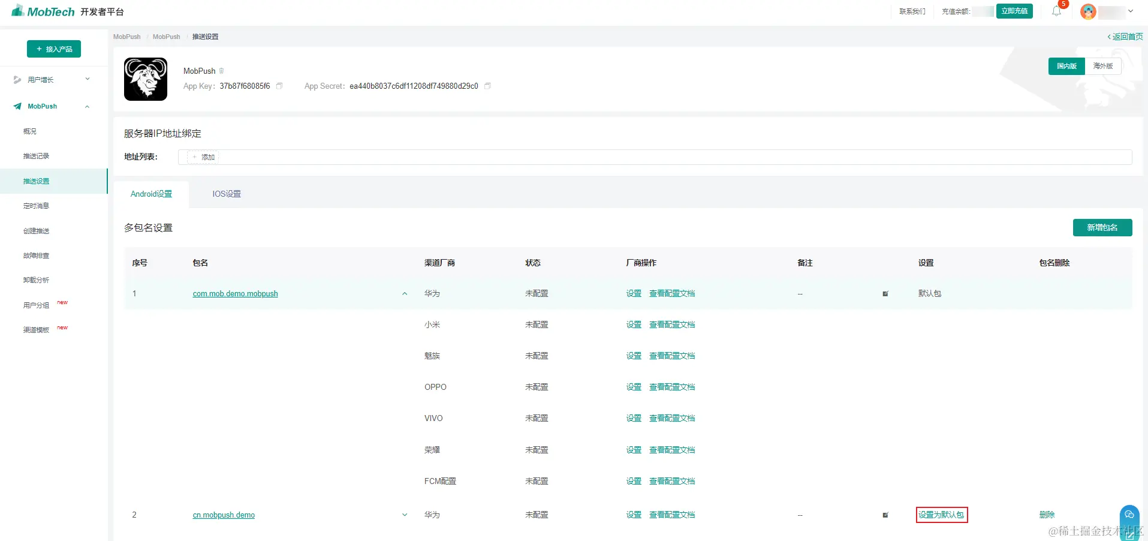Click 设置 for 华为 under com.mob.demo.mobpush

click(x=634, y=293)
